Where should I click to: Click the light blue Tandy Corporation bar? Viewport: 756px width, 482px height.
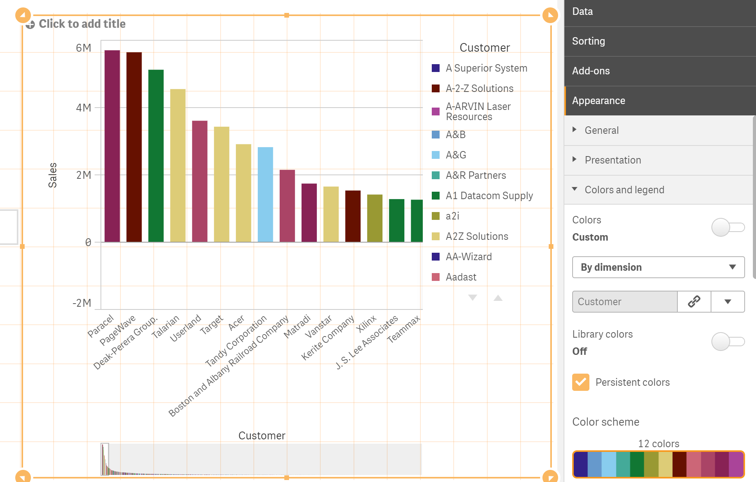[x=265, y=194]
